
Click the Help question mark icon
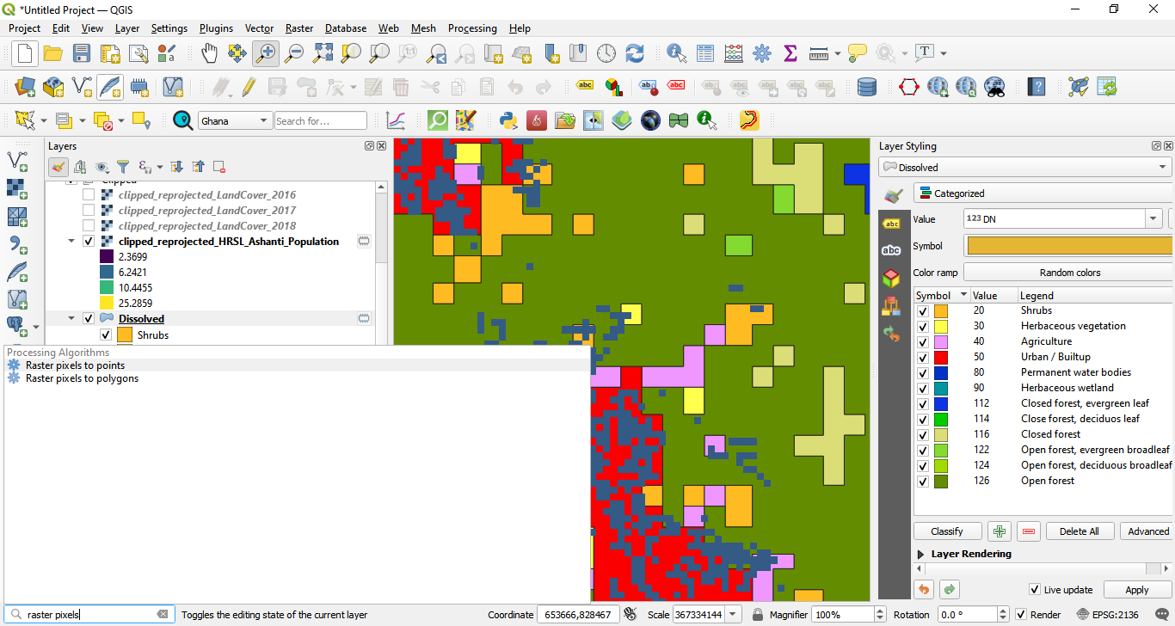(1037, 87)
